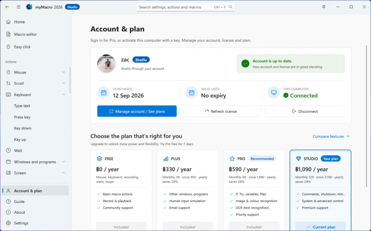Click '12 Sep 2026' purchase date
Image resolution: width=371 pixels, height=231 pixels.
128,96
